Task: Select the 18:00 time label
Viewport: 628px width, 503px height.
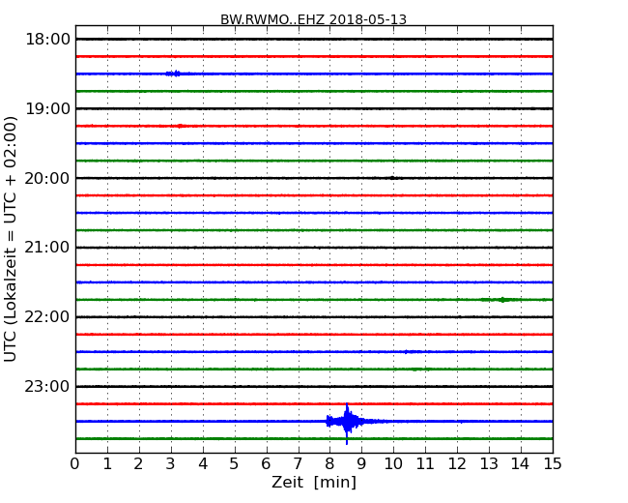Action: pos(47,40)
